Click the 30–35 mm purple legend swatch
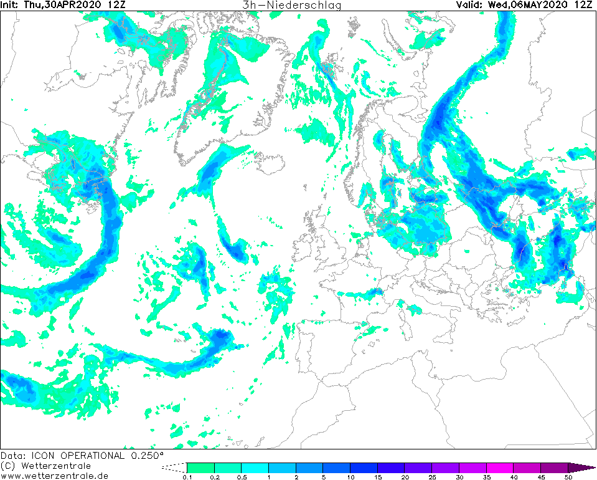The width and height of the screenshot is (597, 480). coord(472,468)
